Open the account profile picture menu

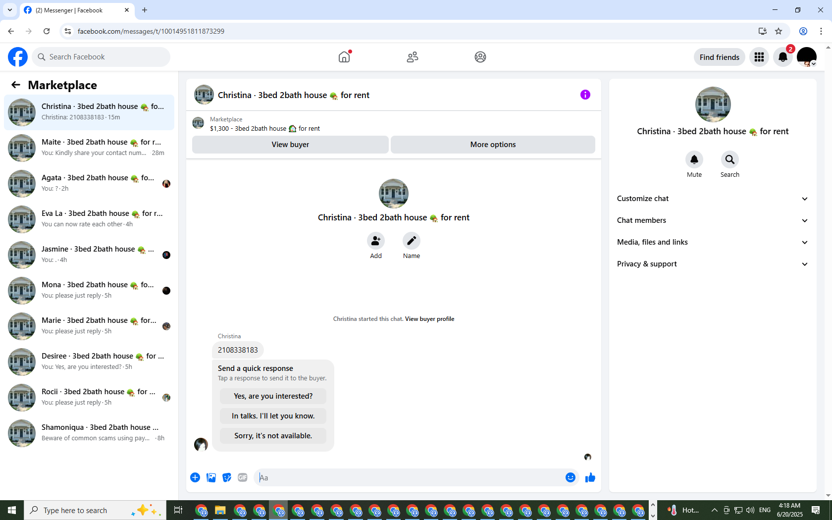coord(807,57)
